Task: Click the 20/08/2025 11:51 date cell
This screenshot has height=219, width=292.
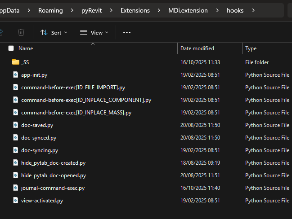Action: point(200,175)
